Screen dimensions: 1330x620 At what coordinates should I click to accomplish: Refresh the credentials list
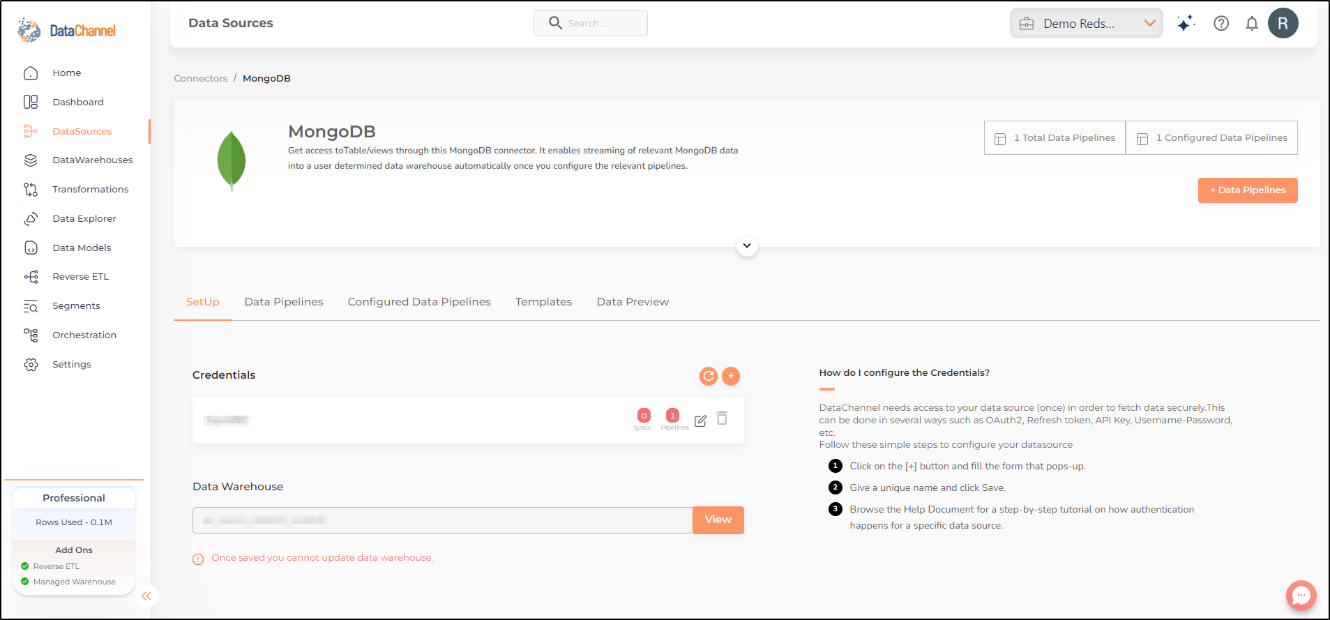coord(709,376)
